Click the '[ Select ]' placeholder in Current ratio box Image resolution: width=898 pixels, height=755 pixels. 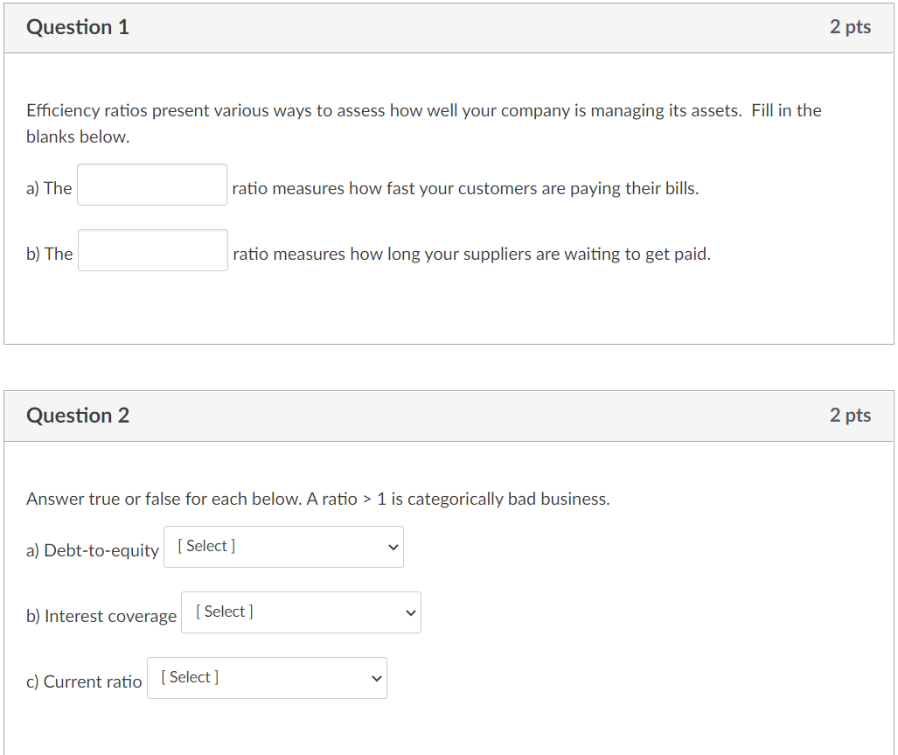click(x=190, y=677)
